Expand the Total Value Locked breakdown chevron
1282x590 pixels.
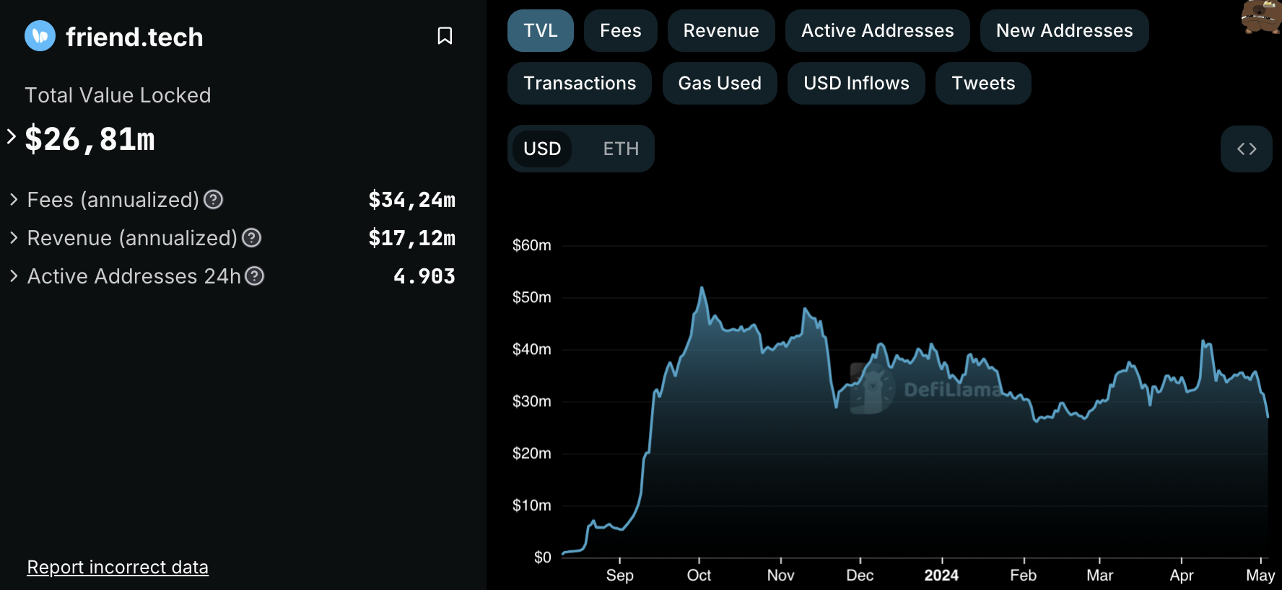[x=11, y=136]
